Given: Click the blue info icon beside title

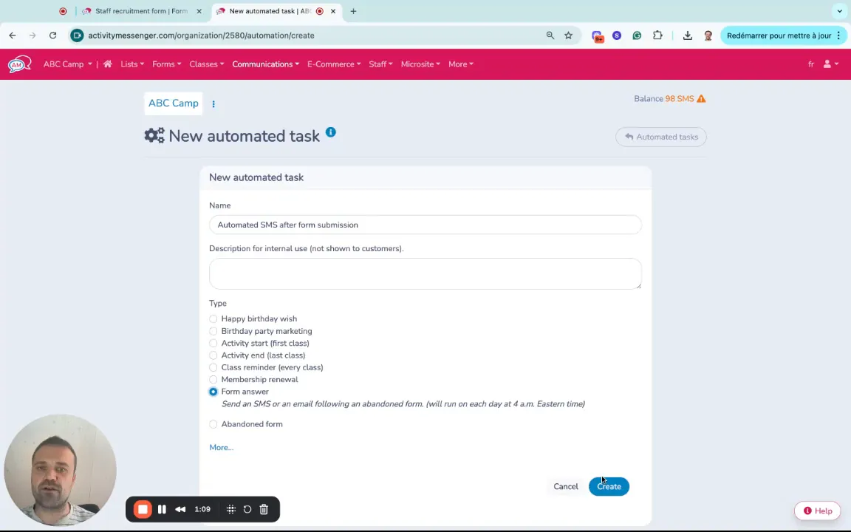Looking at the screenshot, I should pyautogui.click(x=330, y=133).
